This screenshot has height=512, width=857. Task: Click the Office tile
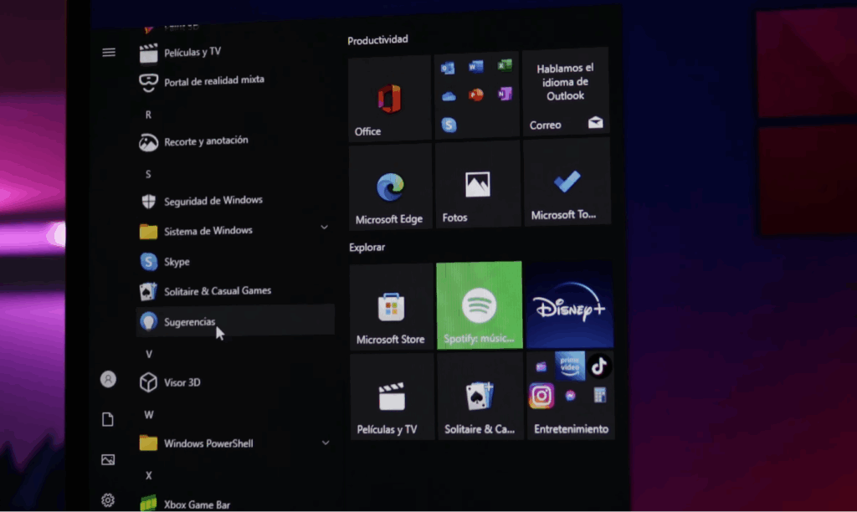[390, 99]
